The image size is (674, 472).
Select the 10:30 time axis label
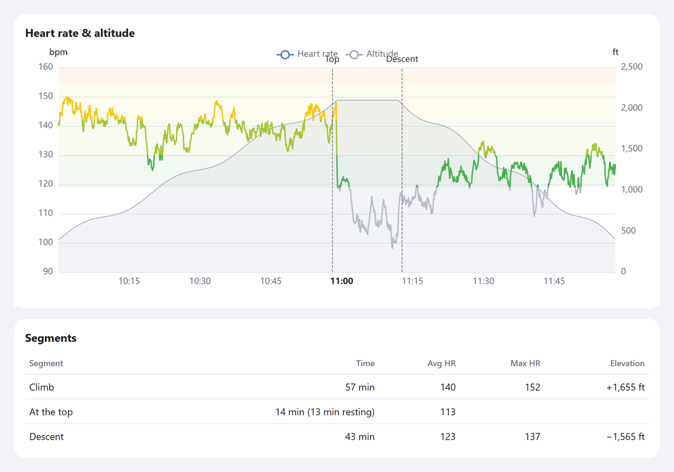[200, 281]
